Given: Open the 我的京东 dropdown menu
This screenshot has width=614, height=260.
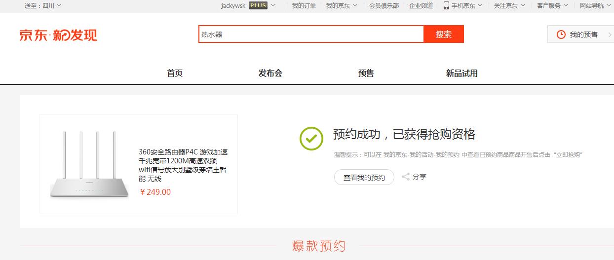Looking at the screenshot, I should pos(341,5).
